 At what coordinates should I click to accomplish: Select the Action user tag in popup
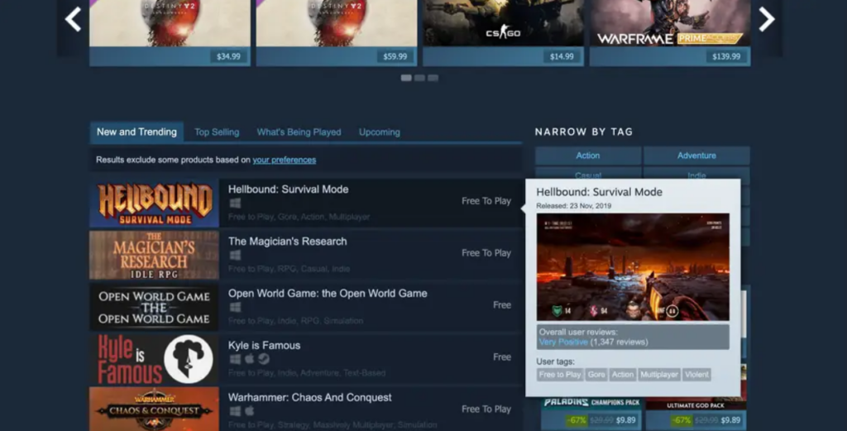[x=622, y=374]
